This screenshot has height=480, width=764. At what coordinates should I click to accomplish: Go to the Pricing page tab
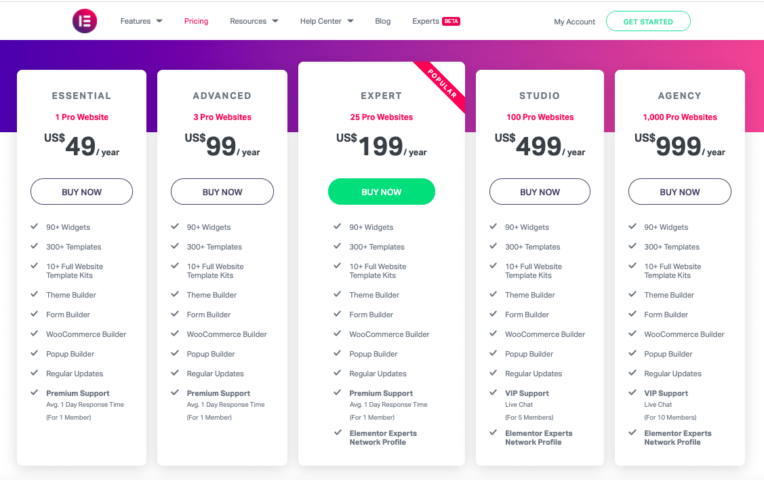pyautogui.click(x=196, y=21)
